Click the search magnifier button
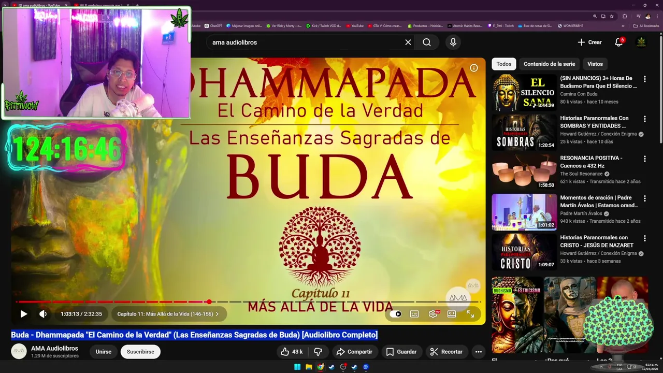 click(x=427, y=42)
